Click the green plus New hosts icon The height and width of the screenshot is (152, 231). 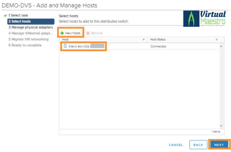coord(62,33)
